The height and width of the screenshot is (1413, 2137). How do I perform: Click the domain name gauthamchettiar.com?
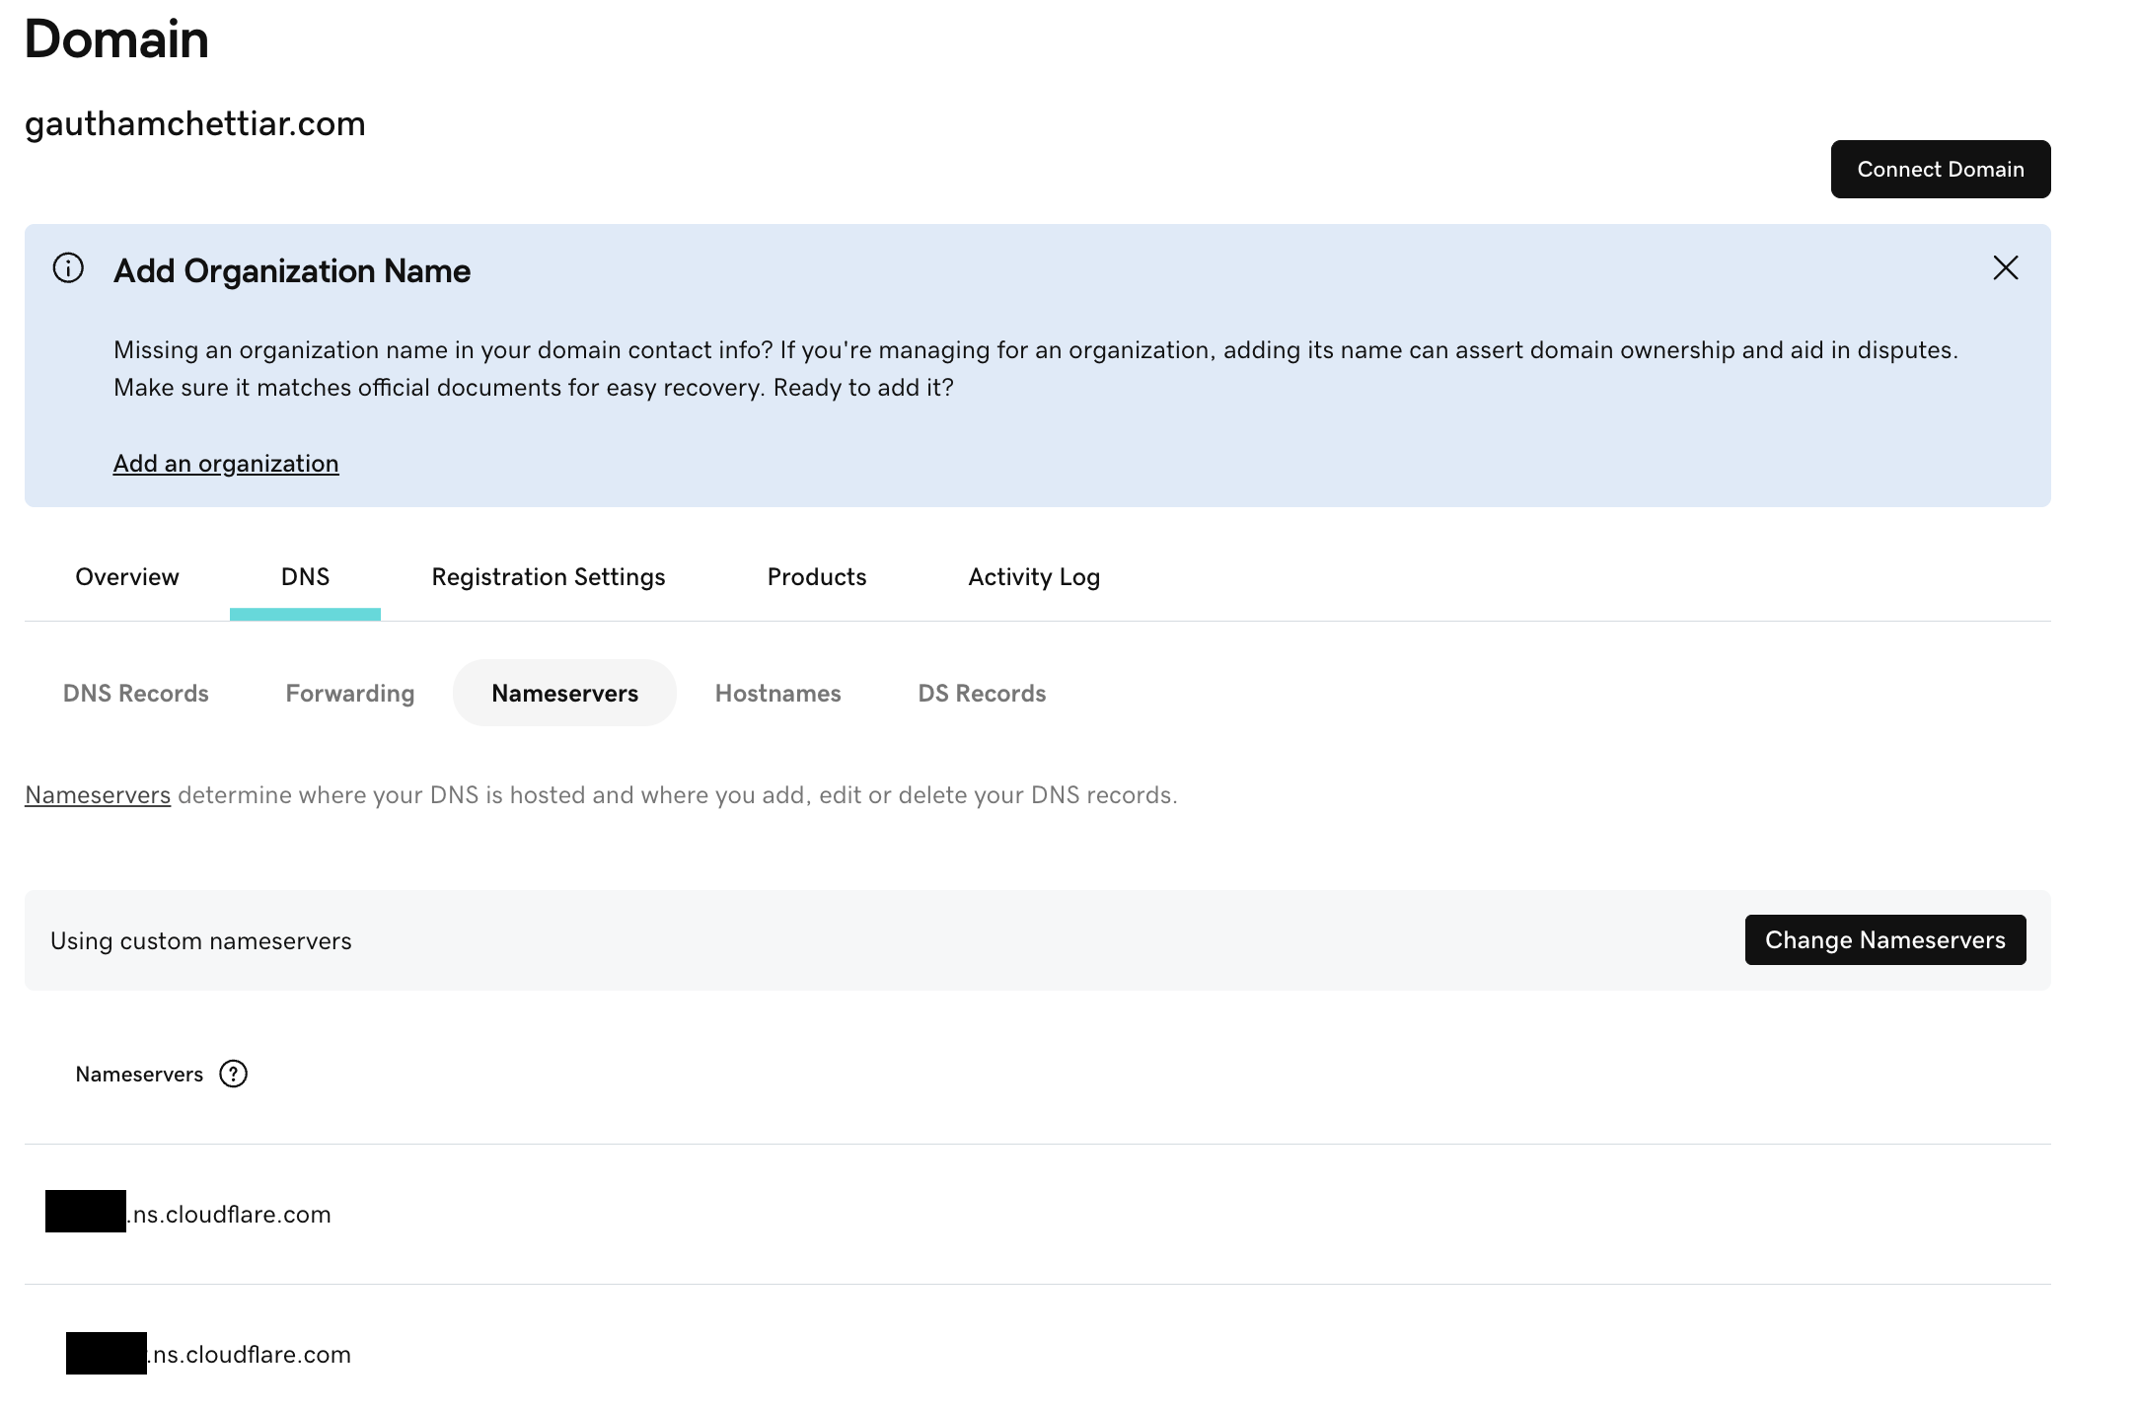pos(194,124)
